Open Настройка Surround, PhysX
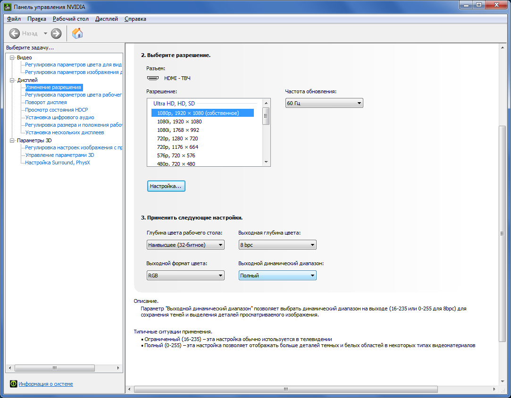This screenshot has width=511, height=398. pyautogui.click(x=58, y=162)
